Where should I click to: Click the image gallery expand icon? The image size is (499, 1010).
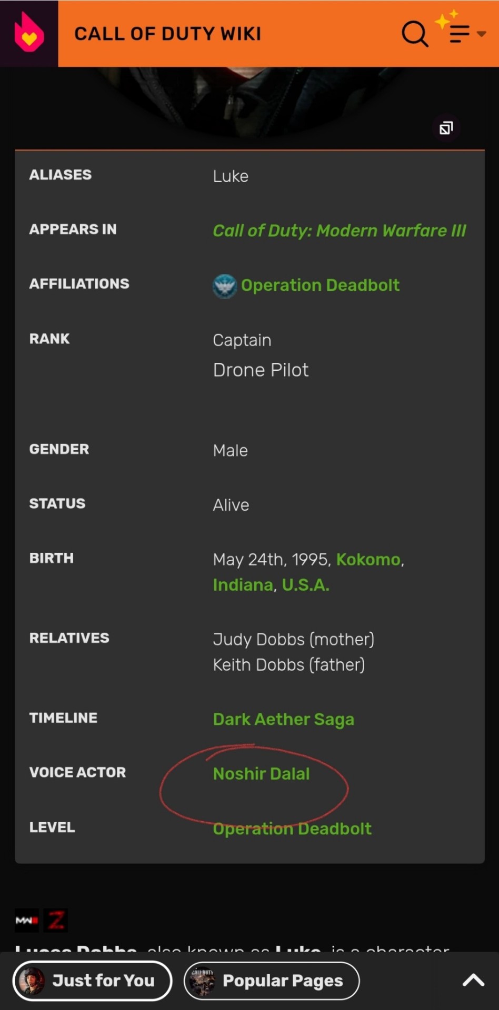click(446, 128)
